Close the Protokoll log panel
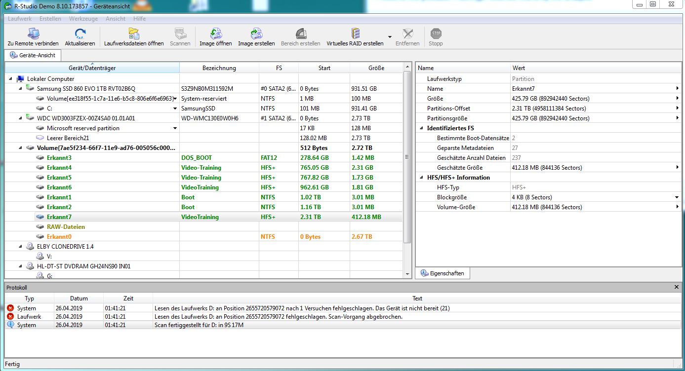The width and height of the screenshot is (685, 371). pos(677,287)
